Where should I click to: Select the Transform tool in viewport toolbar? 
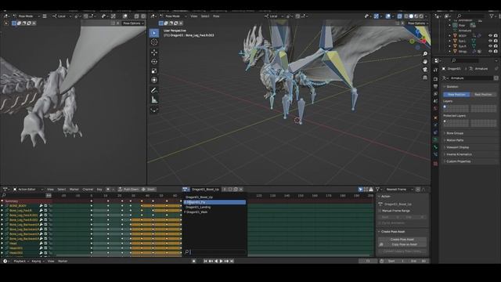pos(154,80)
